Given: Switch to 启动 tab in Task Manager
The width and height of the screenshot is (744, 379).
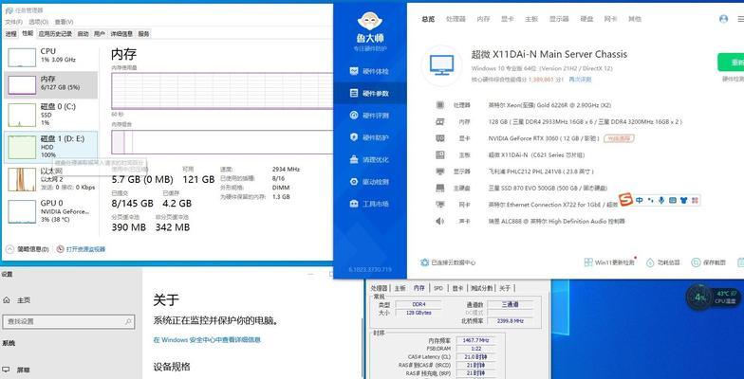Looking at the screenshot, I should coord(84,34).
